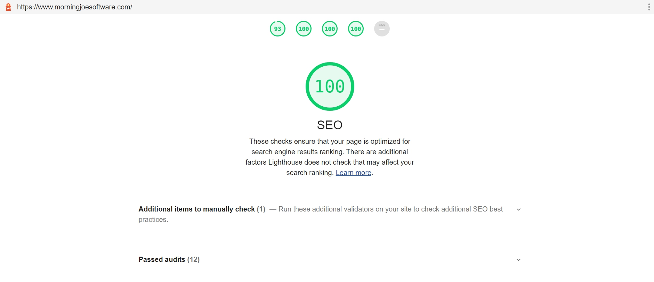Select the second gauge, Accessibility score 100

click(304, 29)
